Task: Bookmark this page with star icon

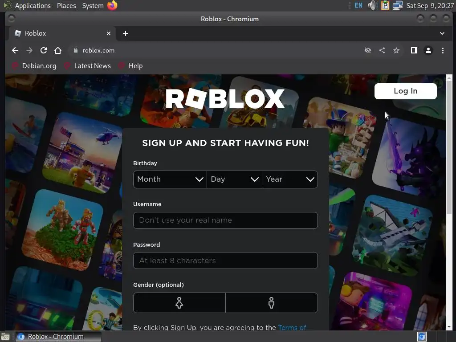Action: coord(396,50)
